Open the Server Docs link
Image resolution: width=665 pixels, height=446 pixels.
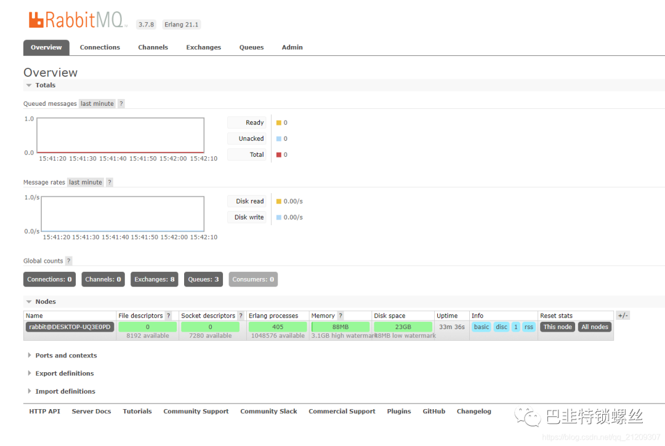pos(91,412)
